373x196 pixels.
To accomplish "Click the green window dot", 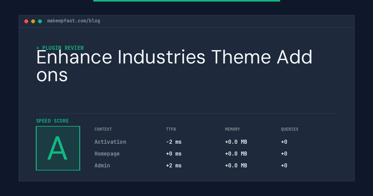I will [x=40, y=21].
